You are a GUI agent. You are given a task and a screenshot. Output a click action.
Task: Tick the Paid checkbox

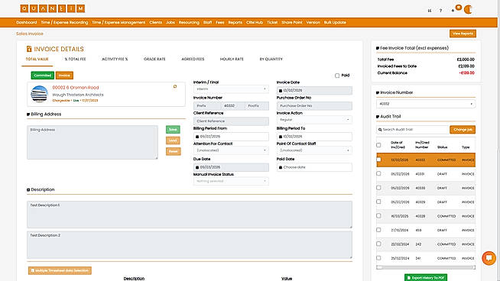pyautogui.click(x=337, y=76)
